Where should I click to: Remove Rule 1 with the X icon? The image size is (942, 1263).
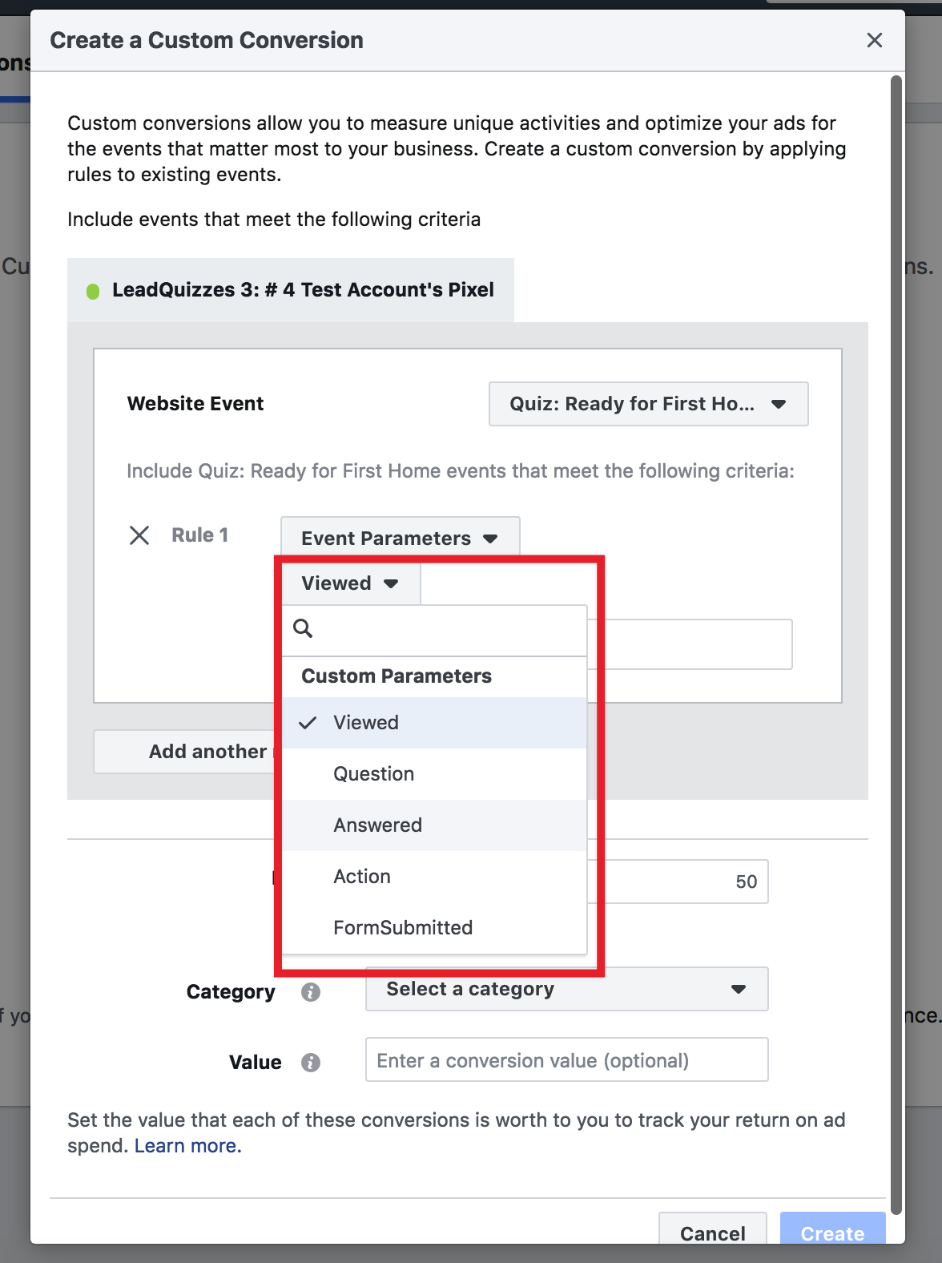coord(139,535)
